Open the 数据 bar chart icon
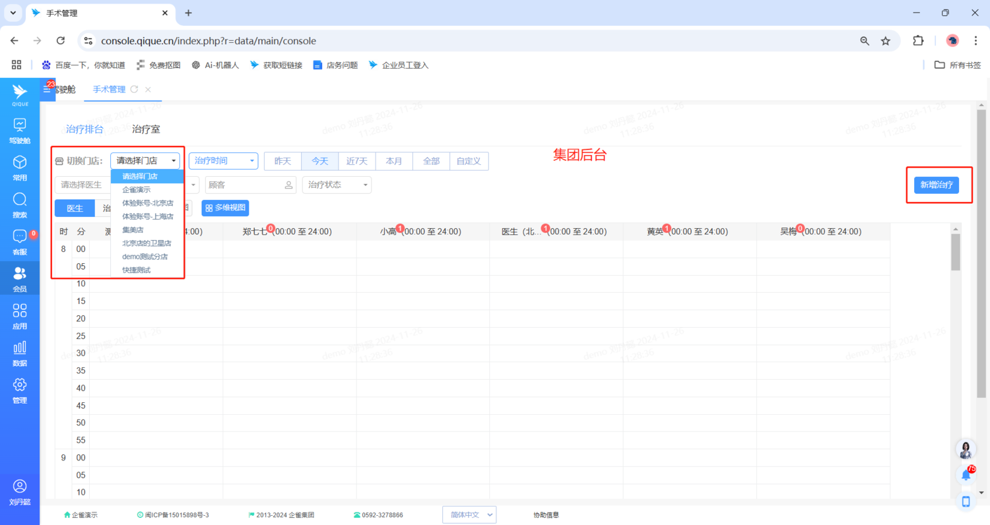990x525 pixels. point(20,352)
